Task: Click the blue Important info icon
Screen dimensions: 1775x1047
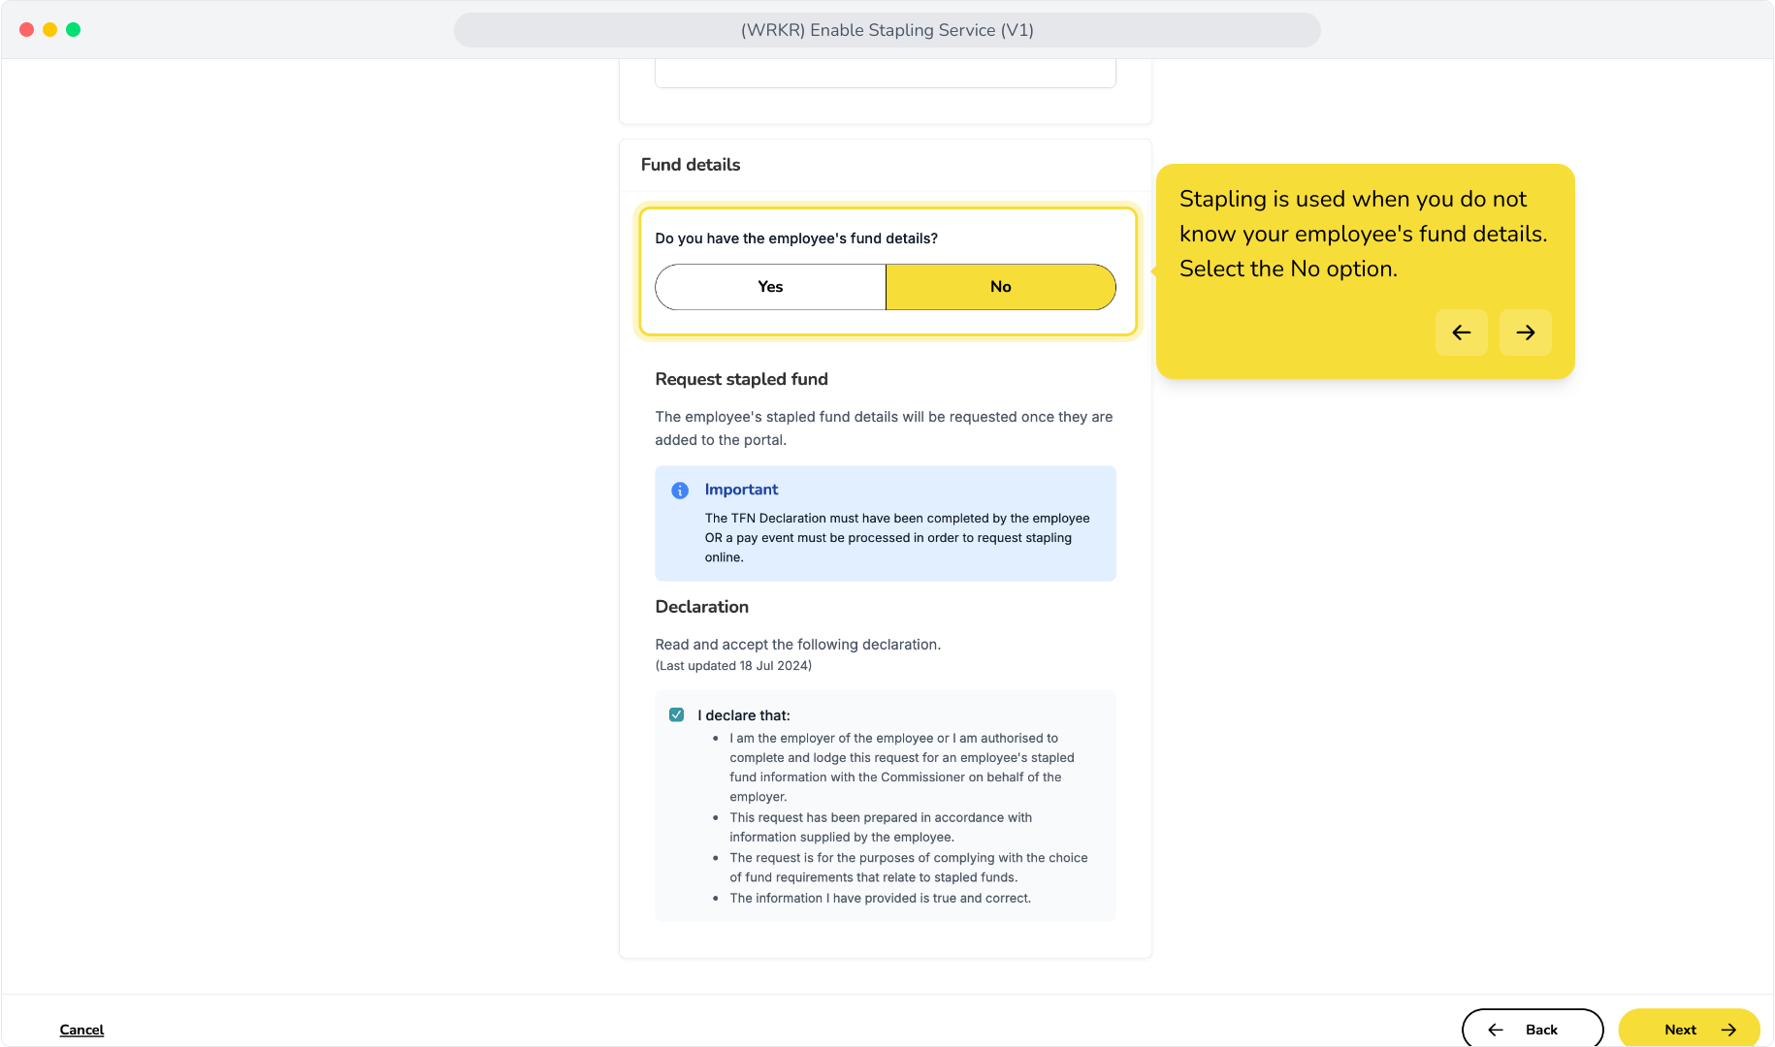Action: point(680,491)
